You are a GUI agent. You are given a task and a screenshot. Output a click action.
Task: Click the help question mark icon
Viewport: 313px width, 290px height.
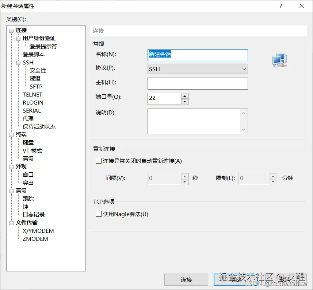click(280, 6)
